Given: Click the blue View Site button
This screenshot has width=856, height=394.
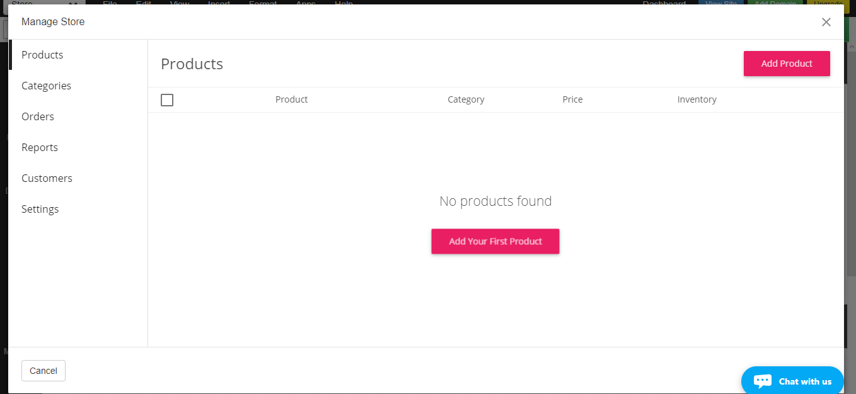Looking at the screenshot, I should click(x=720, y=3).
